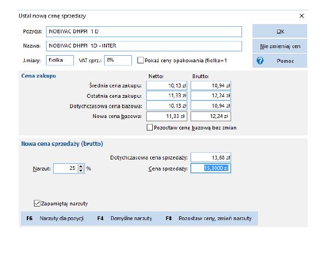The width and height of the screenshot is (322, 254).
Task: Edit Nowa cena bazowa netto 11,33 zł
Action: click(166, 116)
